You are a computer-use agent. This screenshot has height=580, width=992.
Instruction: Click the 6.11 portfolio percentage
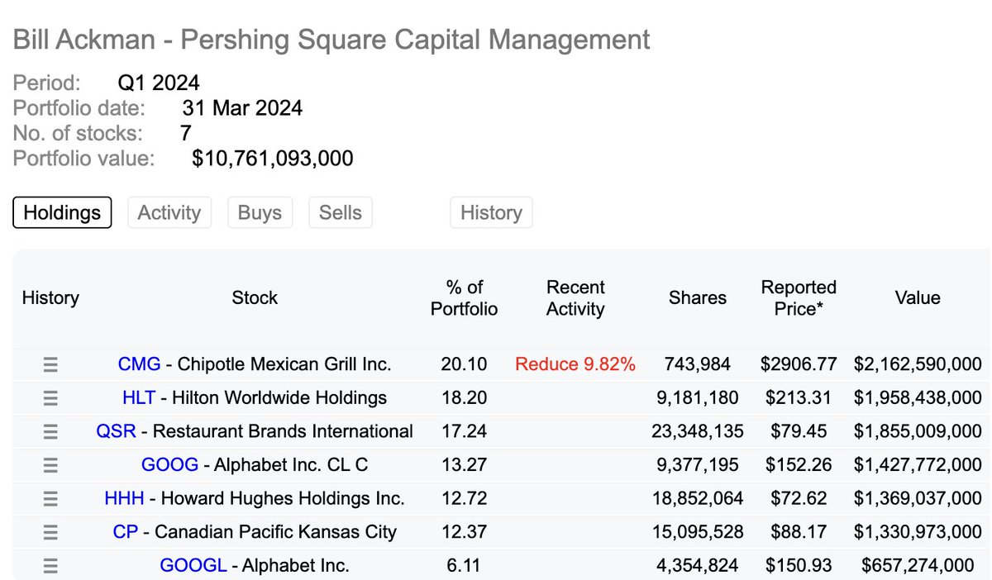coord(465,566)
